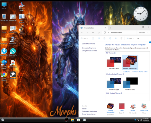This screenshot has height=123, width=151.
Task: Open the This PC desktop icon
Action: pyautogui.click(x=4, y=6)
